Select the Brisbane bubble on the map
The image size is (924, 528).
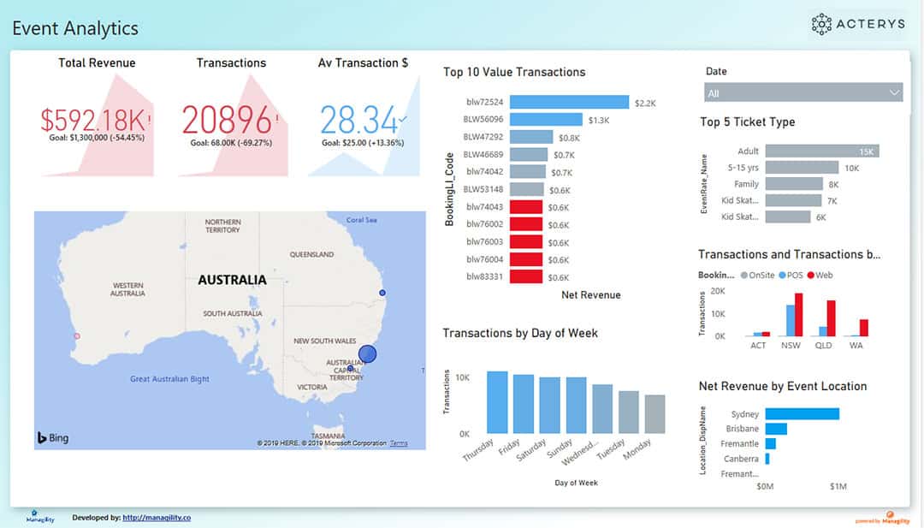tap(382, 293)
